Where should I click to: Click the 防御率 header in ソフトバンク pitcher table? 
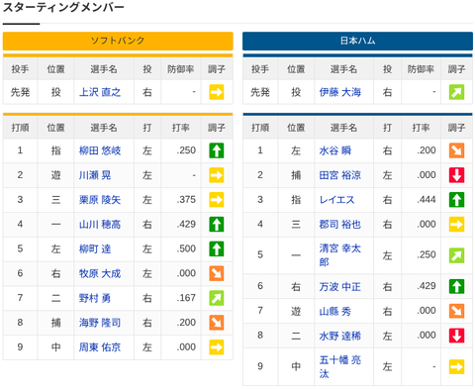click(x=181, y=69)
